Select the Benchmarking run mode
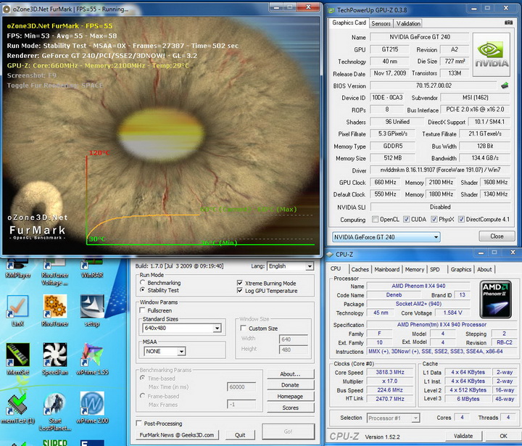522x446 pixels. 142,282
